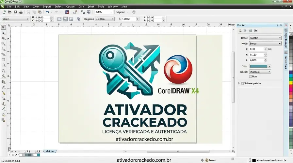Image resolution: width=293 pixels, height=163 pixels.
Task: Select the Shape edit tool
Action: pyautogui.click(x=3, y=33)
